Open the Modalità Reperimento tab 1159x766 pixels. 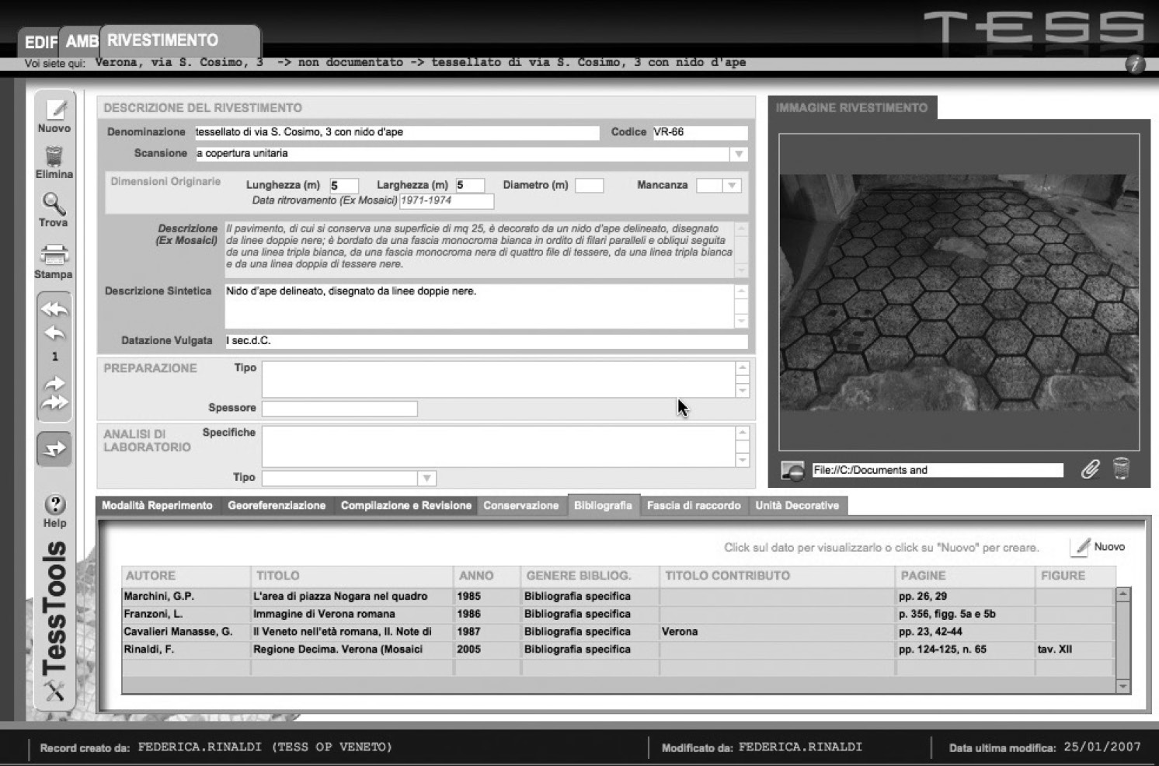tap(157, 506)
